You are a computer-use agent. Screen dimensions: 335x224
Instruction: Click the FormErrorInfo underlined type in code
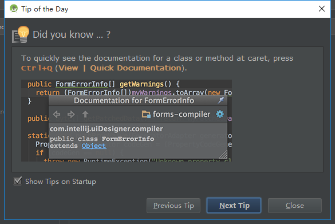pos(82,84)
